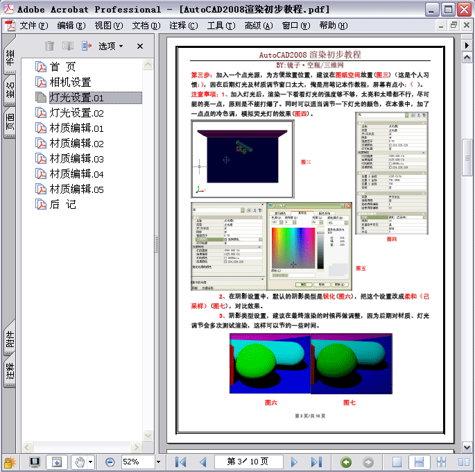Go to last page
This screenshot has width=475, height=472.
click(x=316, y=462)
